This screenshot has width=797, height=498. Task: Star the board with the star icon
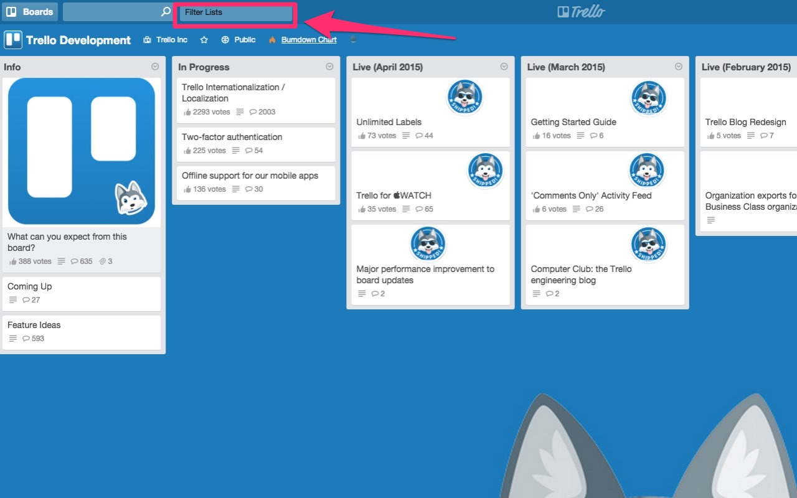[x=204, y=40]
